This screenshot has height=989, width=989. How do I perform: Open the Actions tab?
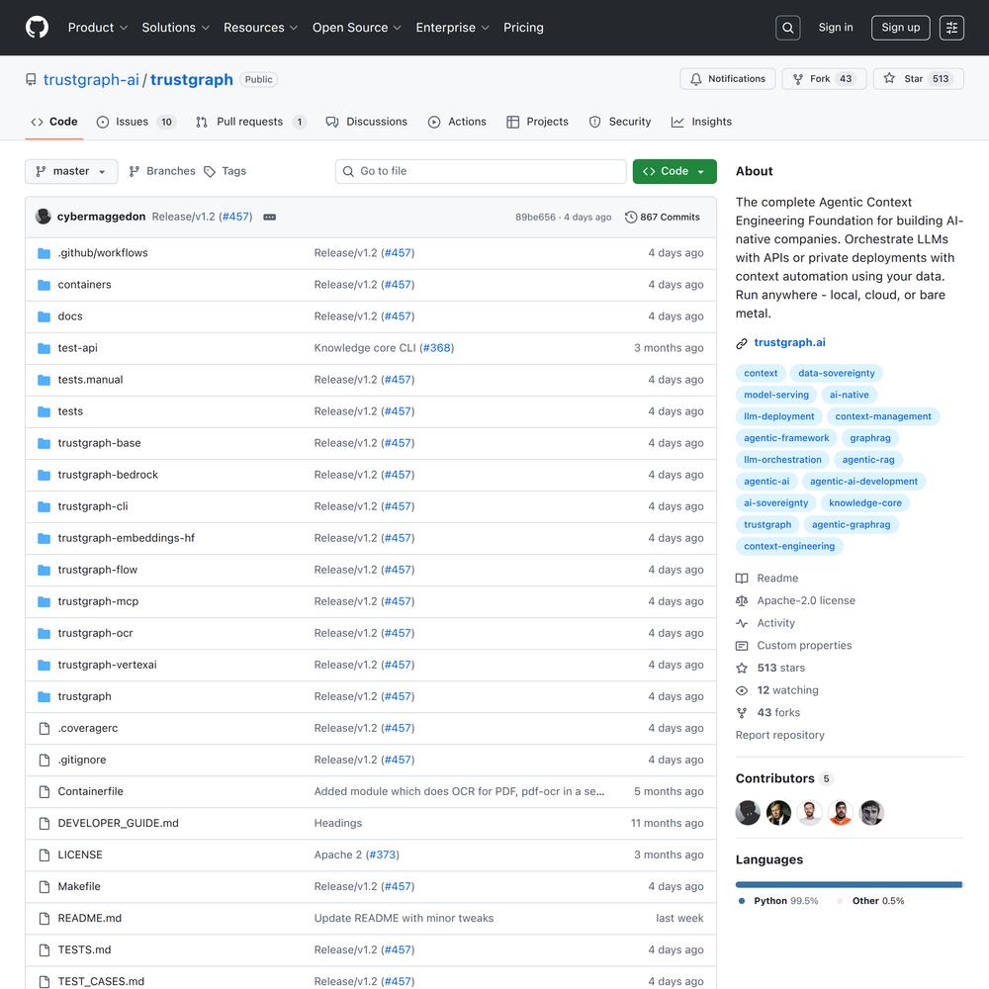[457, 122]
